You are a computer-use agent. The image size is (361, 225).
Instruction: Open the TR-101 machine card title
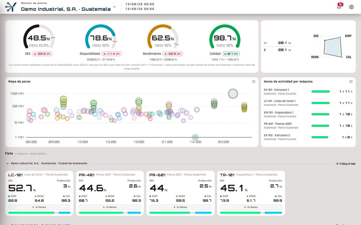(x=227, y=175)
